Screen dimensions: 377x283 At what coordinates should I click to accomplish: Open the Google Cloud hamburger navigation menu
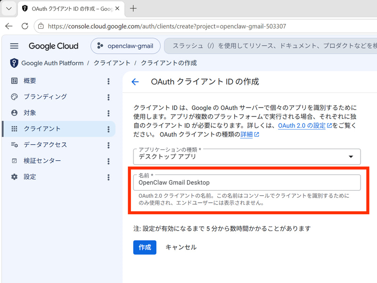14,46
